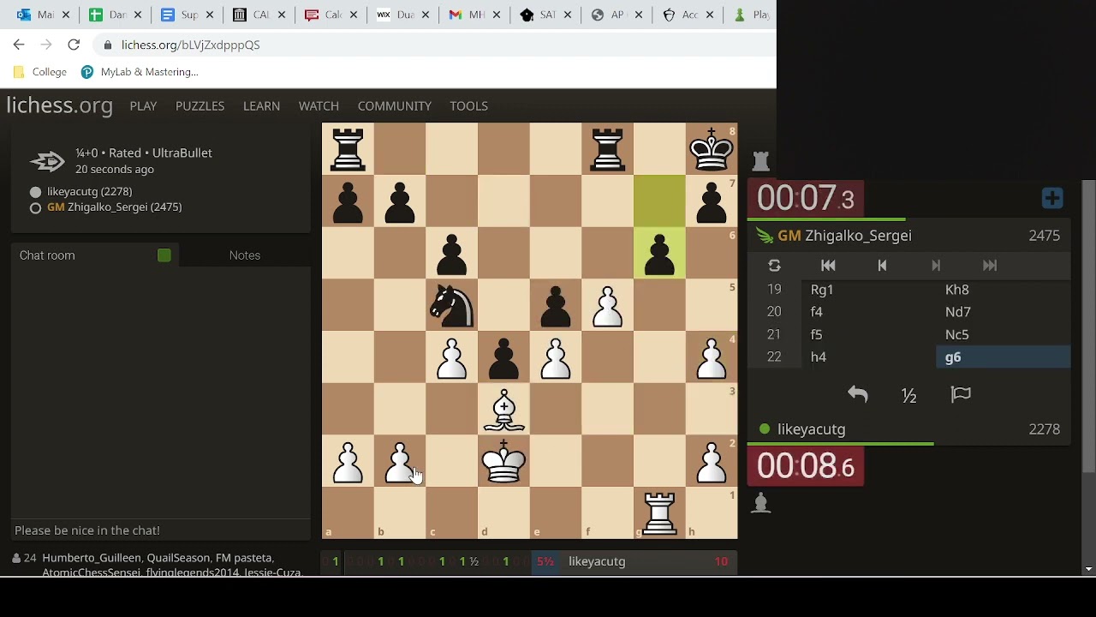Resign using the flag icon
Image resolution: width=1096 pixels, height=617 pixels.
[x=961, y=394]
